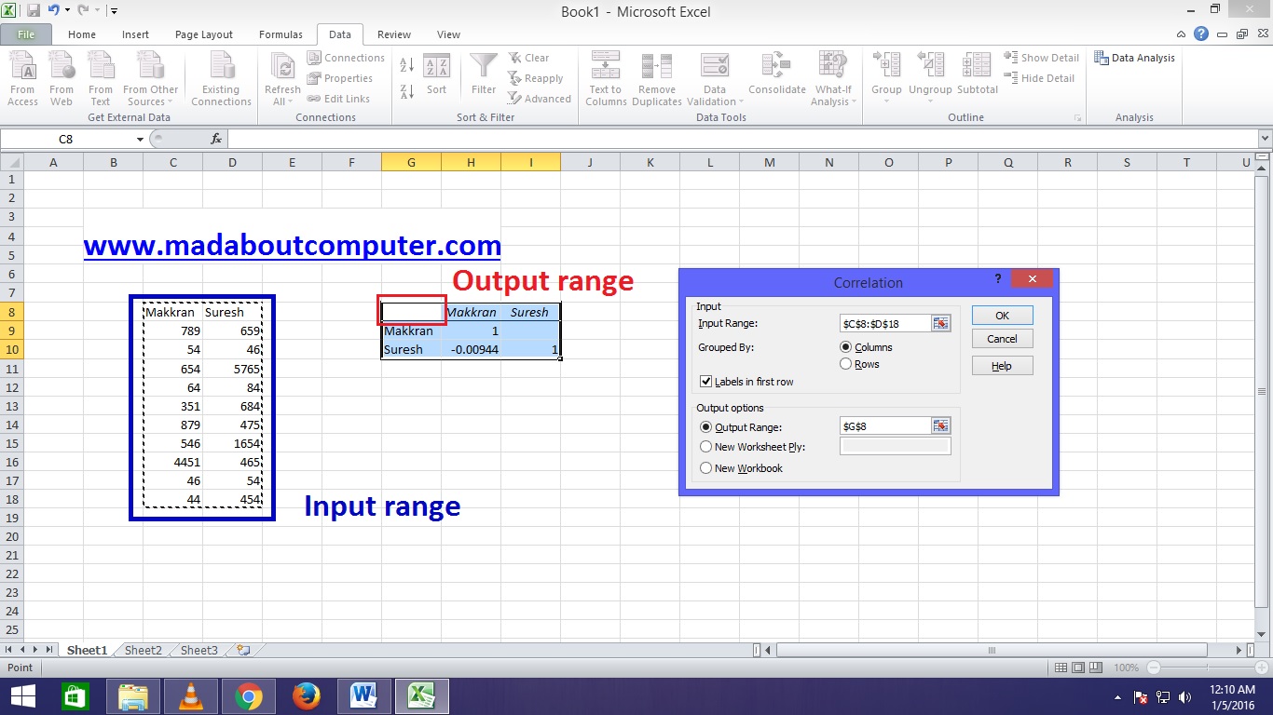Collapse dialog via Input Range selector icon
Viewport: 1273px width, 715px height.
[x=940, y=323]
